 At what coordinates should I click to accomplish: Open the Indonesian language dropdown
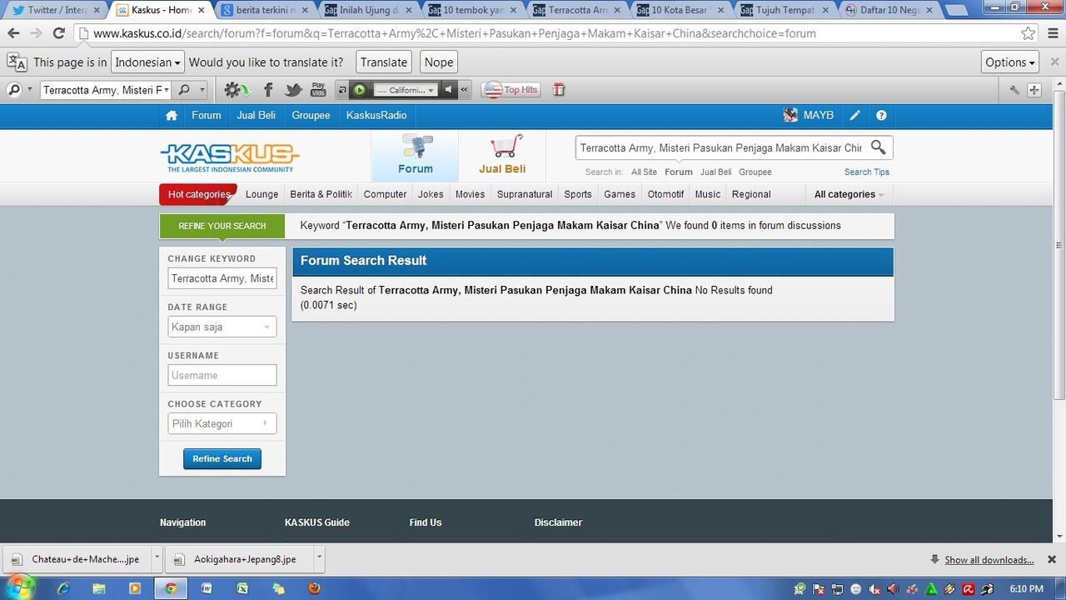pyautogui.click(x=147, y=62)
